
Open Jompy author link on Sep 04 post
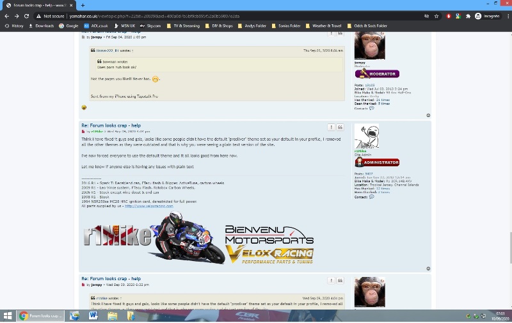coord(97,37)
